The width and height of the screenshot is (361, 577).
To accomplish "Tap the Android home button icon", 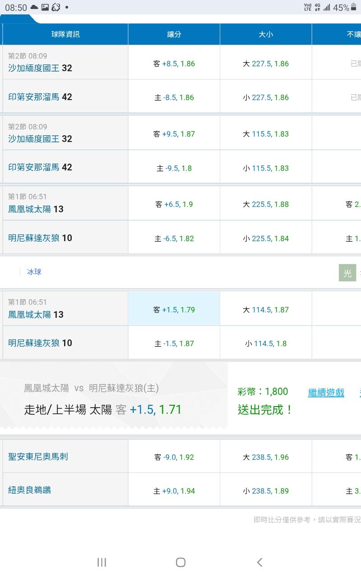I will coord(180,562).
